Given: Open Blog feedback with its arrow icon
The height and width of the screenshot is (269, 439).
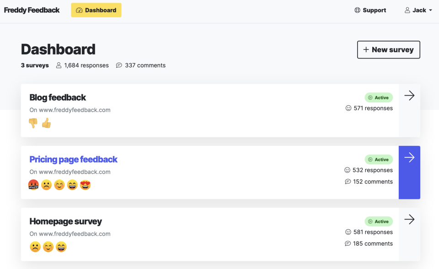Looking at the screenshot, I should [409, 96].
